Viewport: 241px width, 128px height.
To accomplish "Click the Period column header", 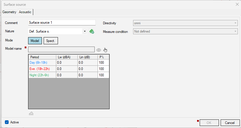I will (42, 57).
